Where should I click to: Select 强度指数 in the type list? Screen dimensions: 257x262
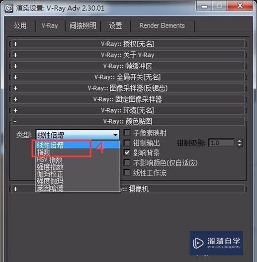[x=78, y=167]
